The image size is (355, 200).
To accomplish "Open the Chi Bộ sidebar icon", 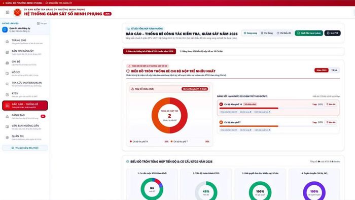I will coord(7,63).
